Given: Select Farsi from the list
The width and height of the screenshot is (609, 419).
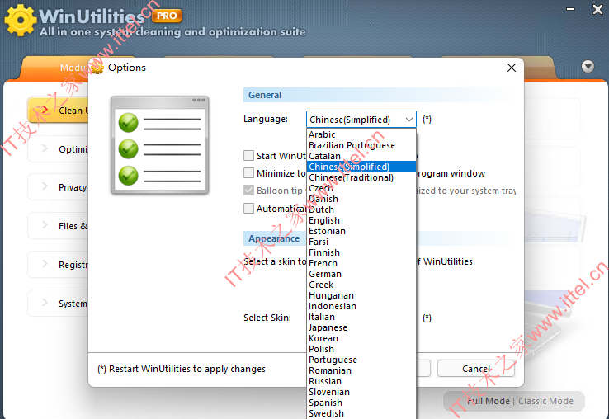Looking at the screenshot, I should point(361,242).
